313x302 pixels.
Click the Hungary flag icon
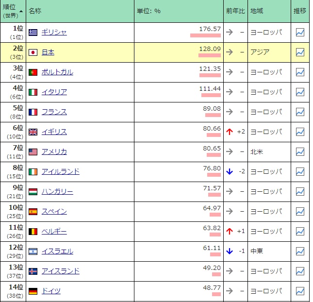[33, 192]
